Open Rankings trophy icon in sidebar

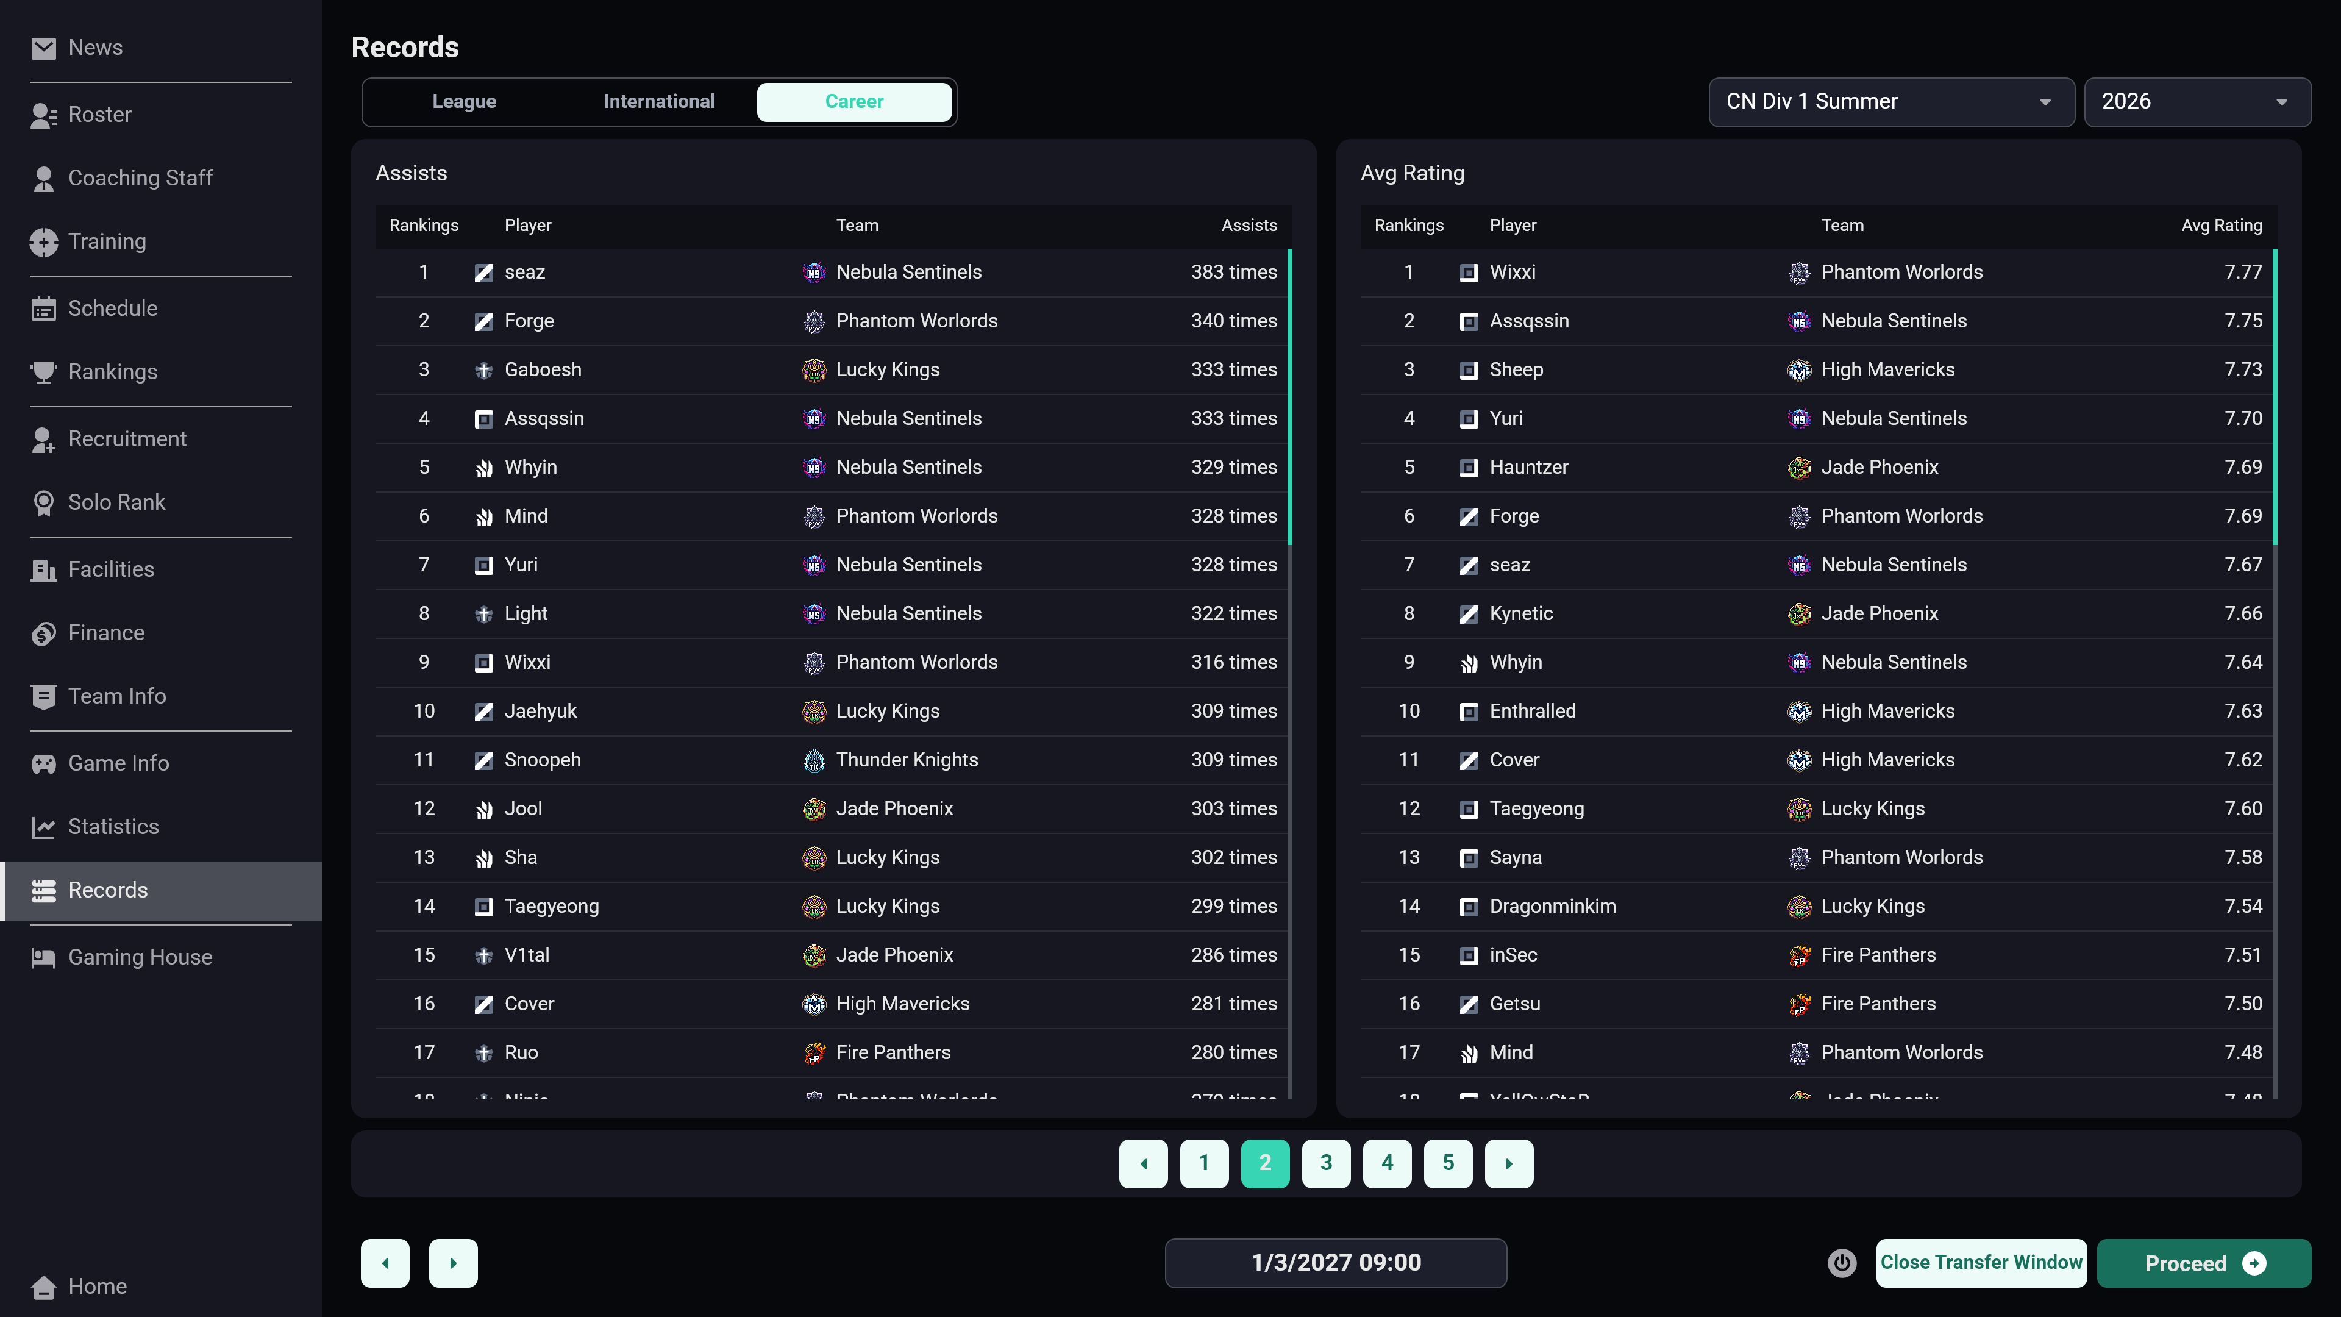tap(43, 372)
